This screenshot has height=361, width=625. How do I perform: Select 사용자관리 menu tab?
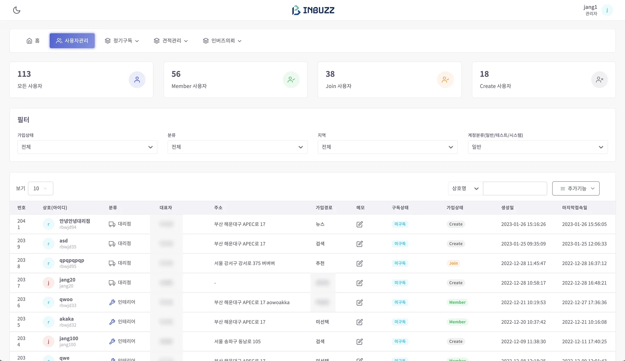72,41
